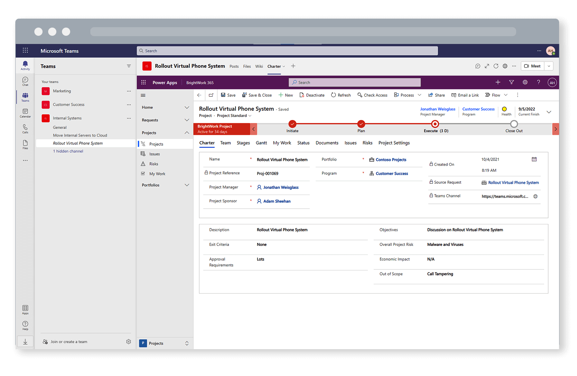The width and height of the screenshot is (577, 376).
Task: Open the Teams list filter icon
Action: point(129,66)
